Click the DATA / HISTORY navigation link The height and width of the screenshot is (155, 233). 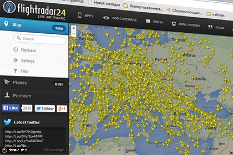189,25
